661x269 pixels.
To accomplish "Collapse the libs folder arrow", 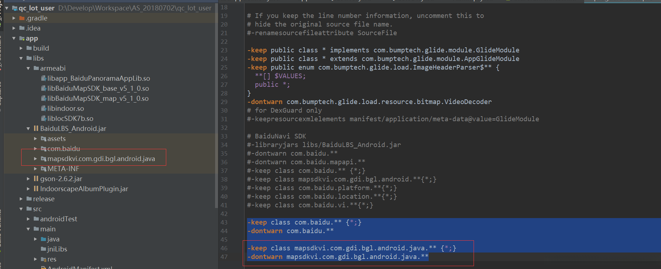I will tap(21, 58).
